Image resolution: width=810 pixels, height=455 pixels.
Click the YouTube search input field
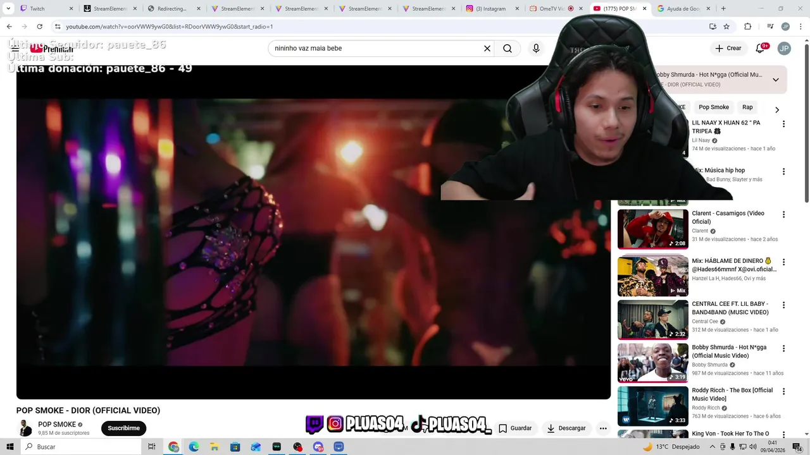coord(377,49)
